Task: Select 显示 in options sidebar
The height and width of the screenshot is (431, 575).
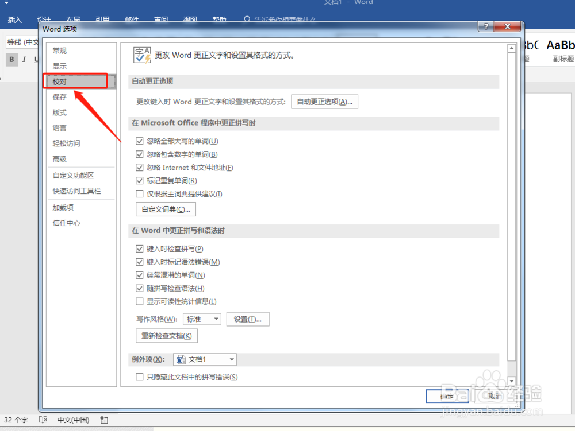Action: tap(80, 66)
